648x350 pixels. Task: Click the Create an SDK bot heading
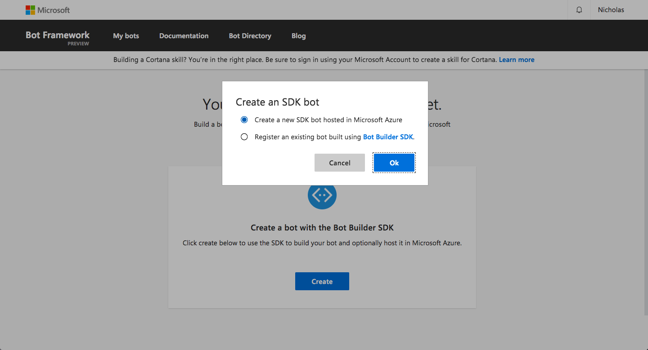click(x=278, y=102)
